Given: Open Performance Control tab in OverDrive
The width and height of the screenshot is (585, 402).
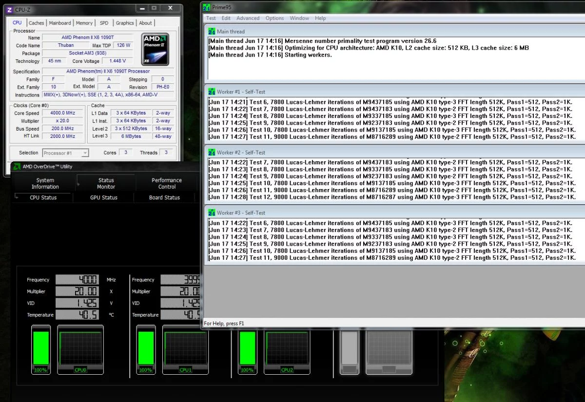Looking at the screenshot, I should [x=167, y=184].
